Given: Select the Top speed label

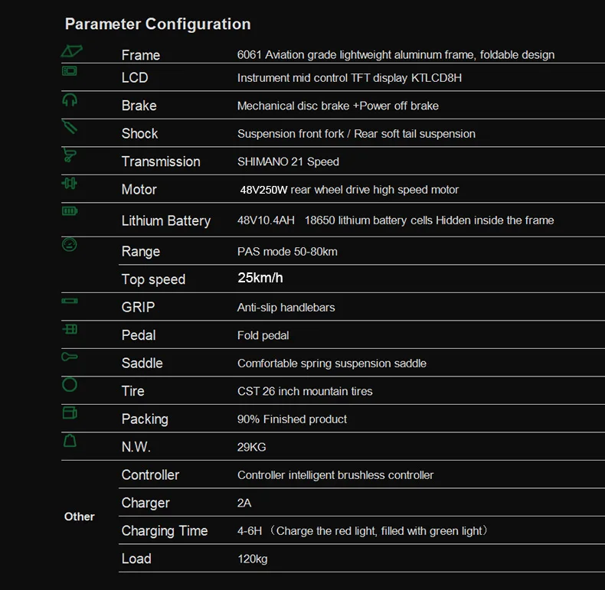Looking at the screenshot, I should (153, 279).
